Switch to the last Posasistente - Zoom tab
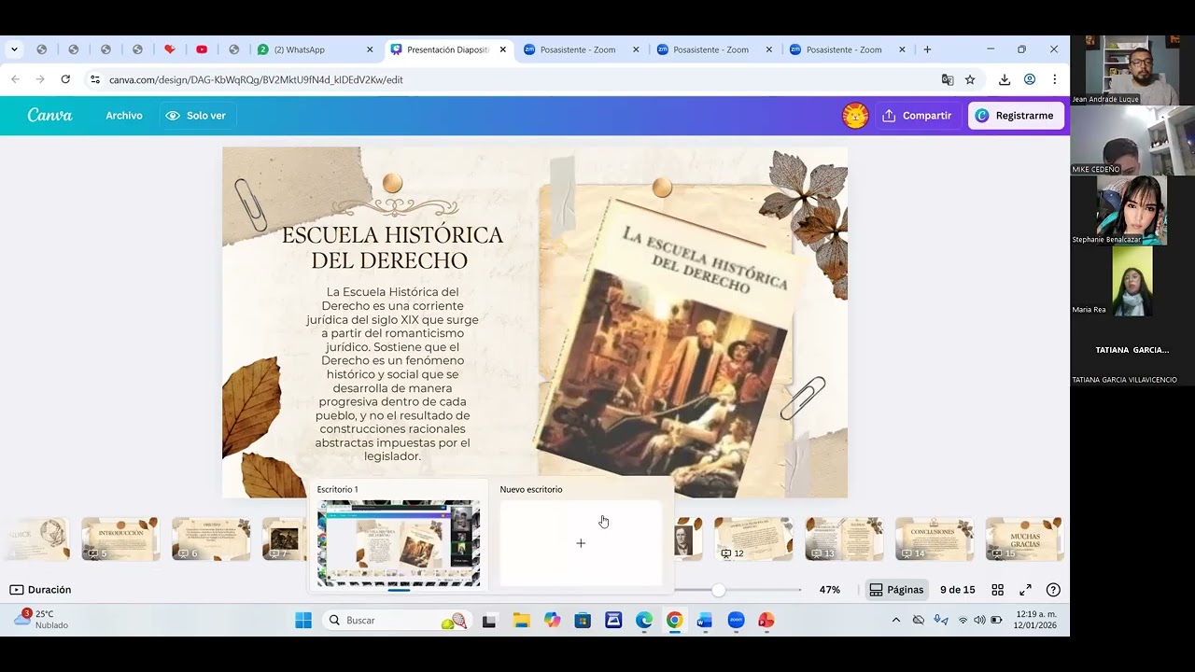Image resolution: width=1195 pixels, height=672 pixels. coord(847,49)
